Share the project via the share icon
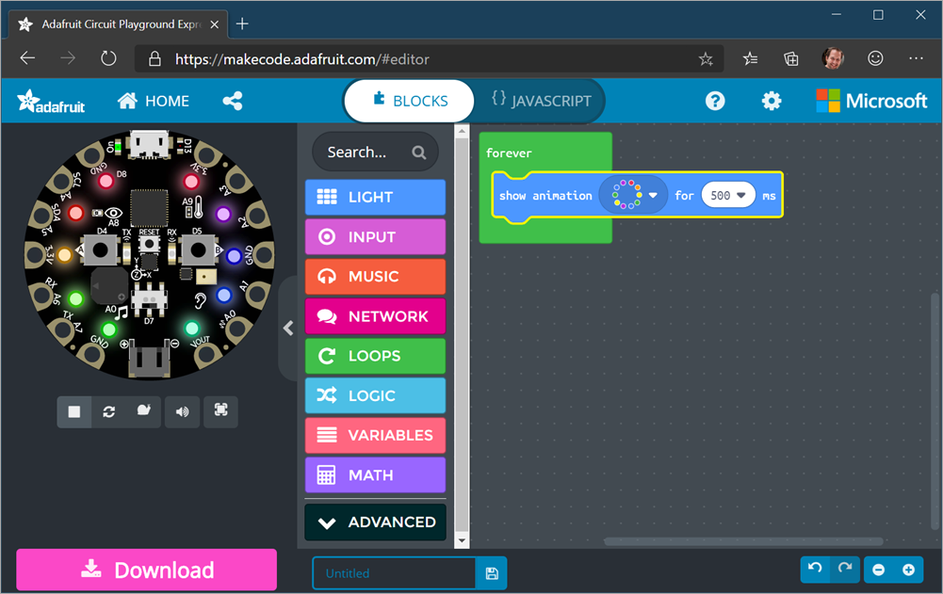Viewport: 943px width, 594px height. [x=233, y=101]
